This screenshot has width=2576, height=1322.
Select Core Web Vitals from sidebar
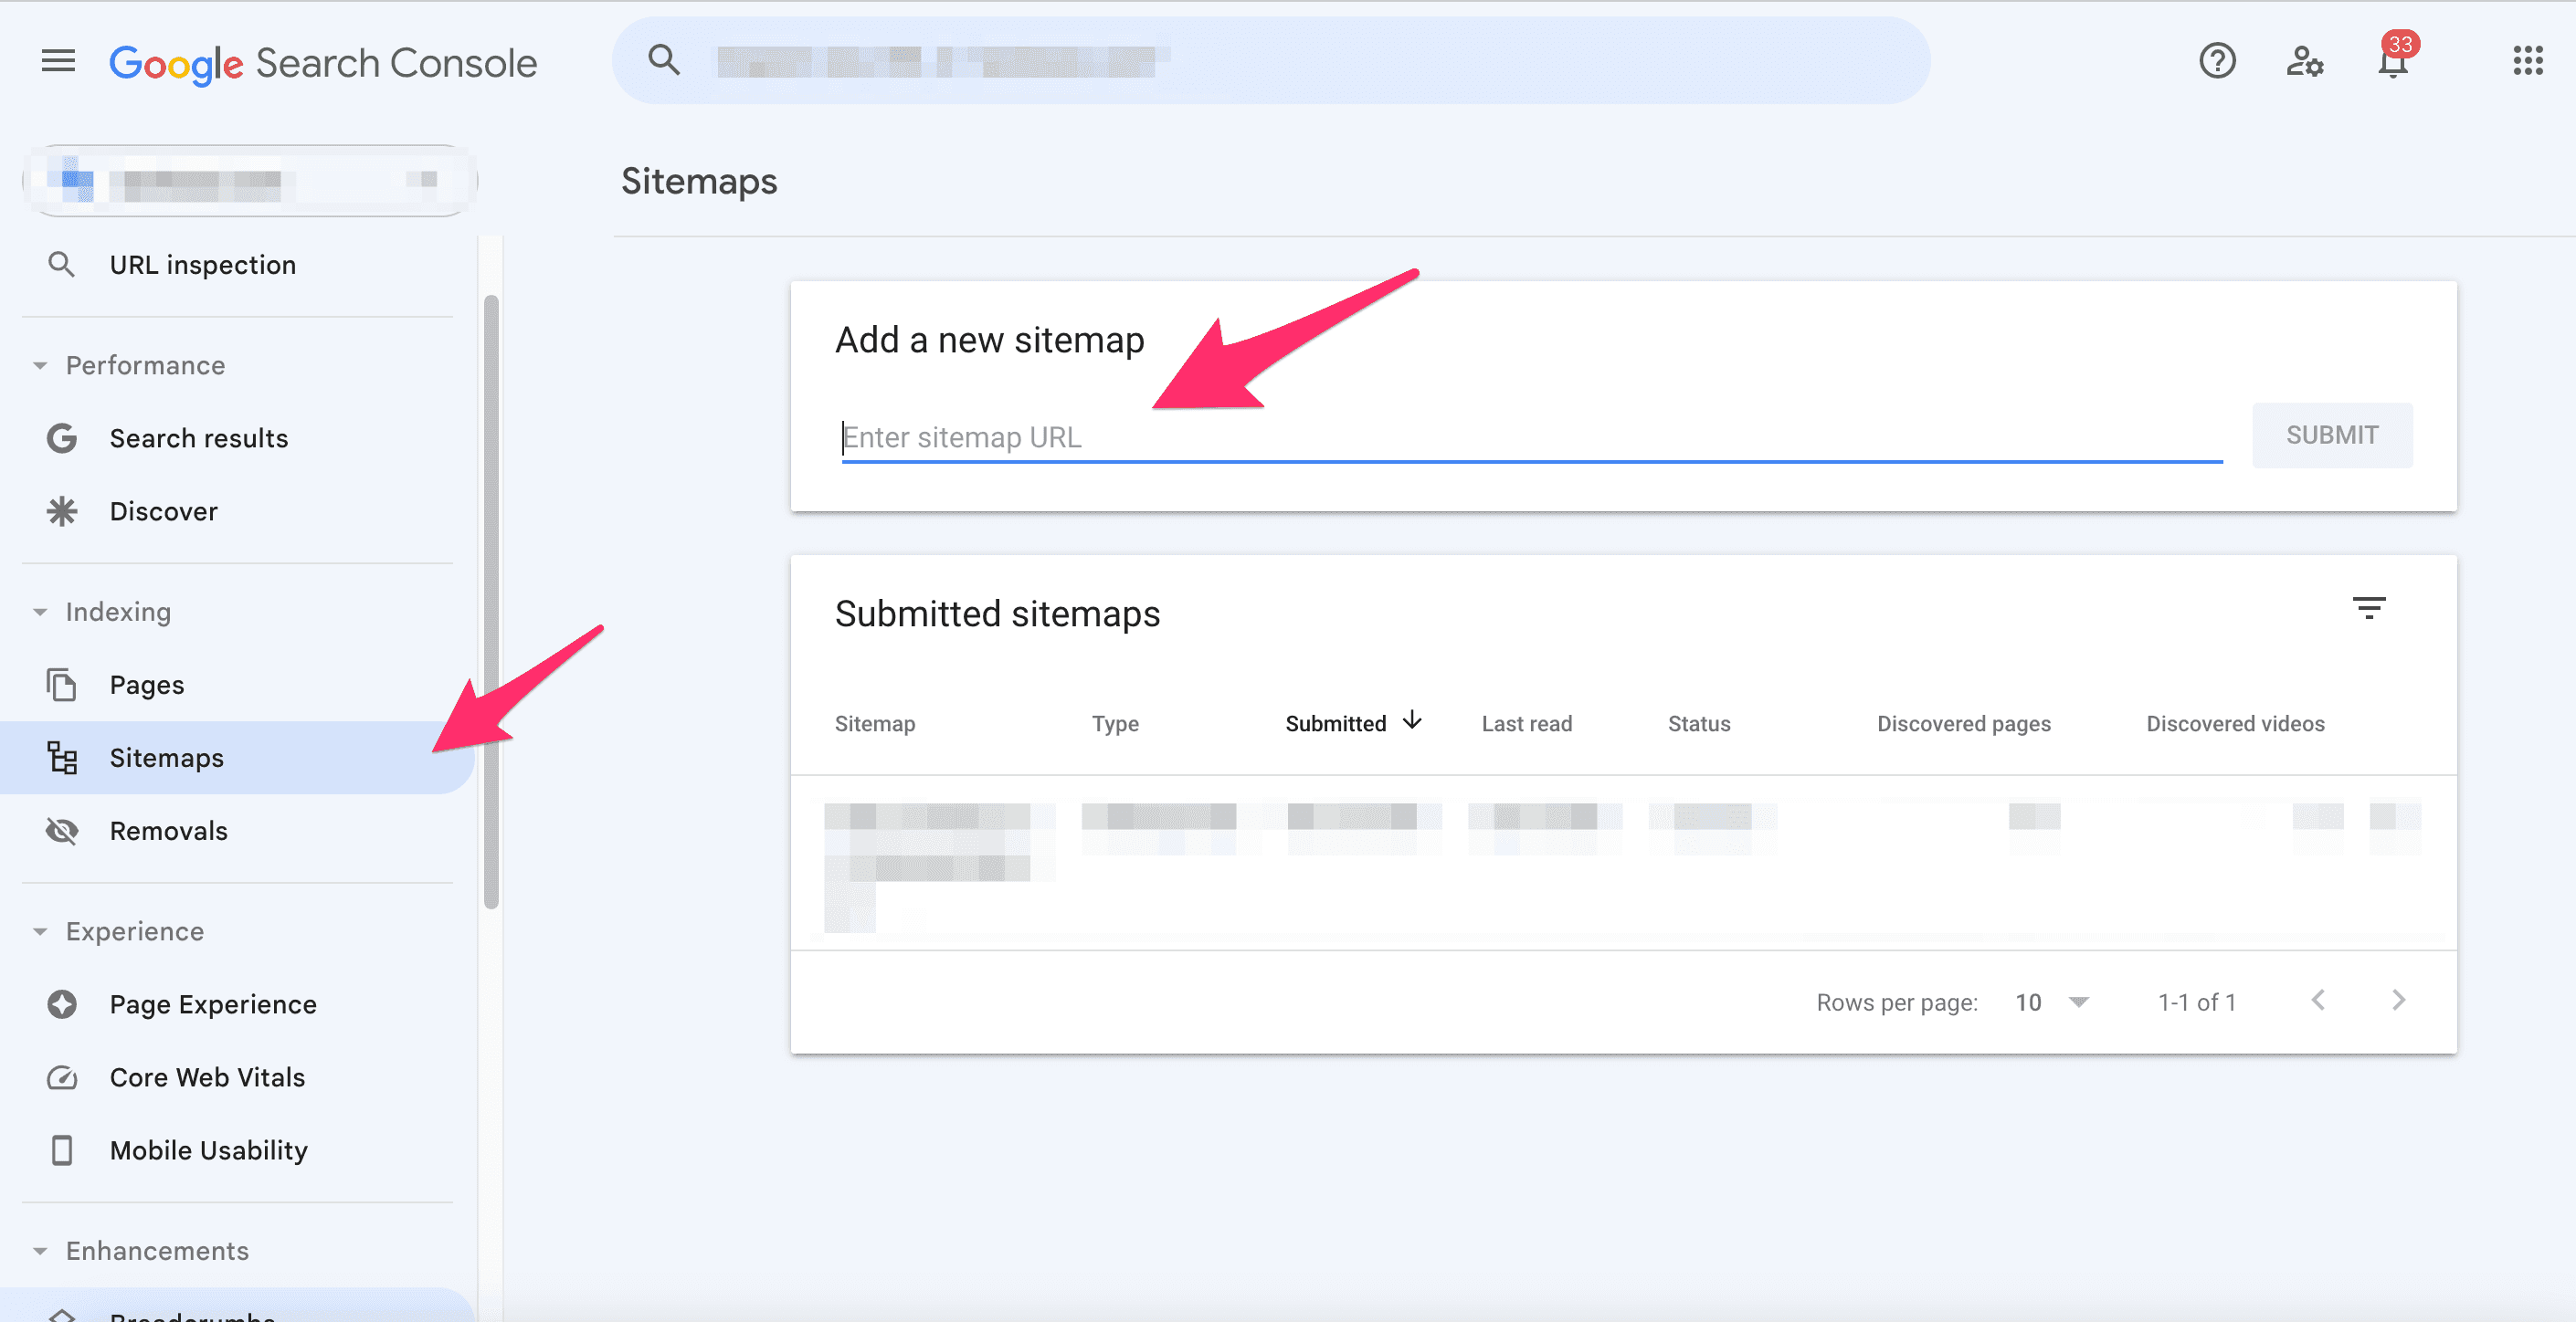pos(206,1075)
